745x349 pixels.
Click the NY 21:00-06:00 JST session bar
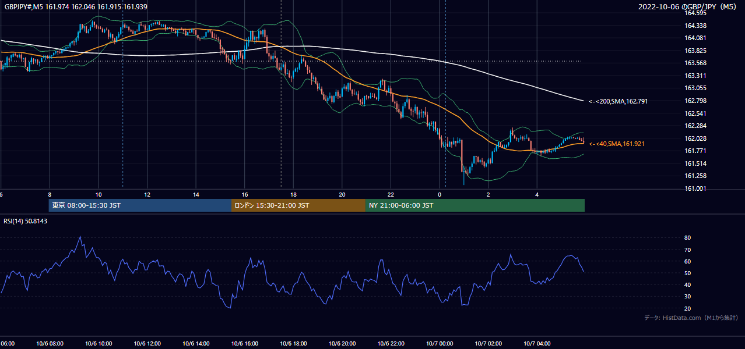[475, 205]
